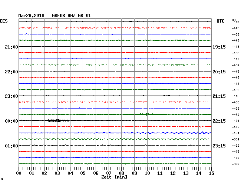Select the station label GRFUR BHZ GR 01

pyautogui.click(x=72, y=16)
